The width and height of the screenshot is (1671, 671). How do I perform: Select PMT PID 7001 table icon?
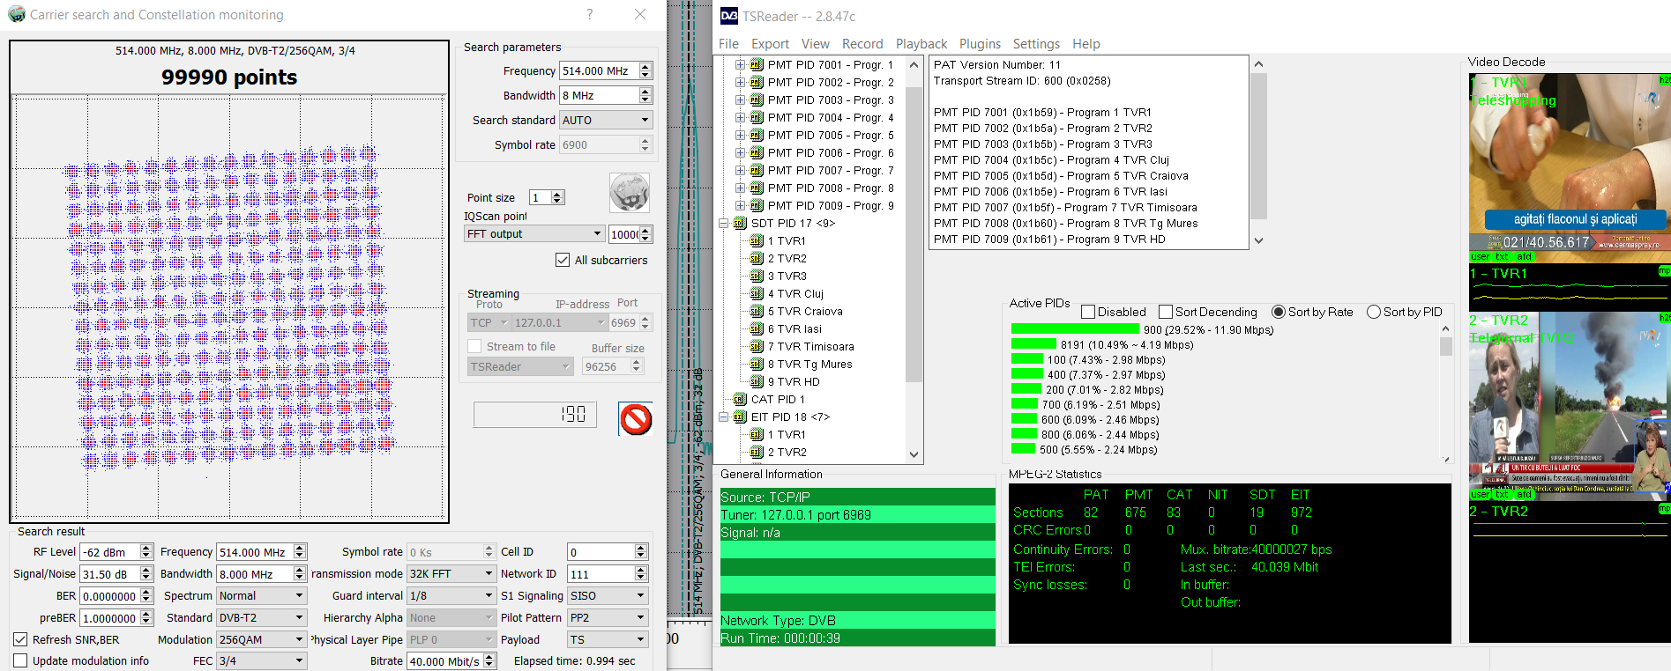coord(757,64)
